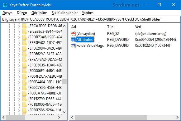Click folder icon of {F0183006-8A05-418 key
The width and height of the screenshot is (181, 121).
24,104
